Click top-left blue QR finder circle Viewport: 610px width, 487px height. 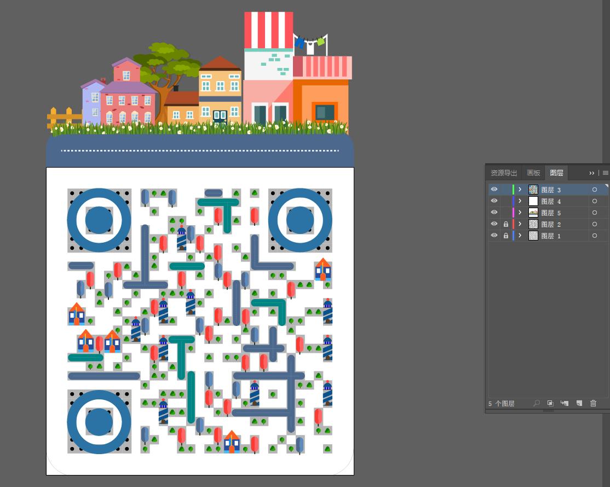99,220
